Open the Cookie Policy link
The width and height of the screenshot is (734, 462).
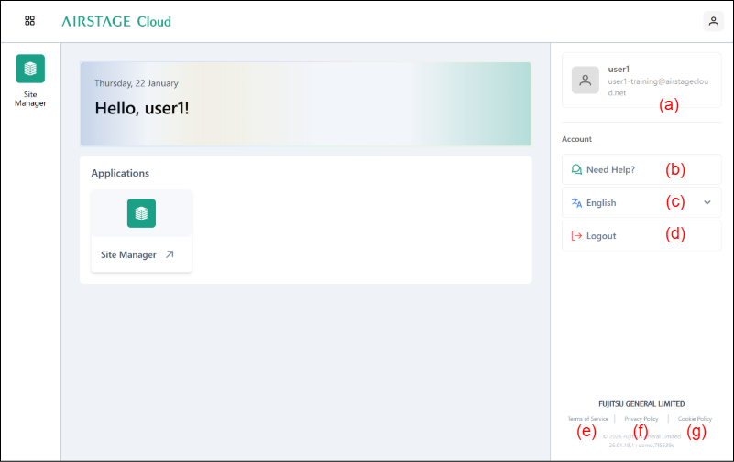(695, 419)
